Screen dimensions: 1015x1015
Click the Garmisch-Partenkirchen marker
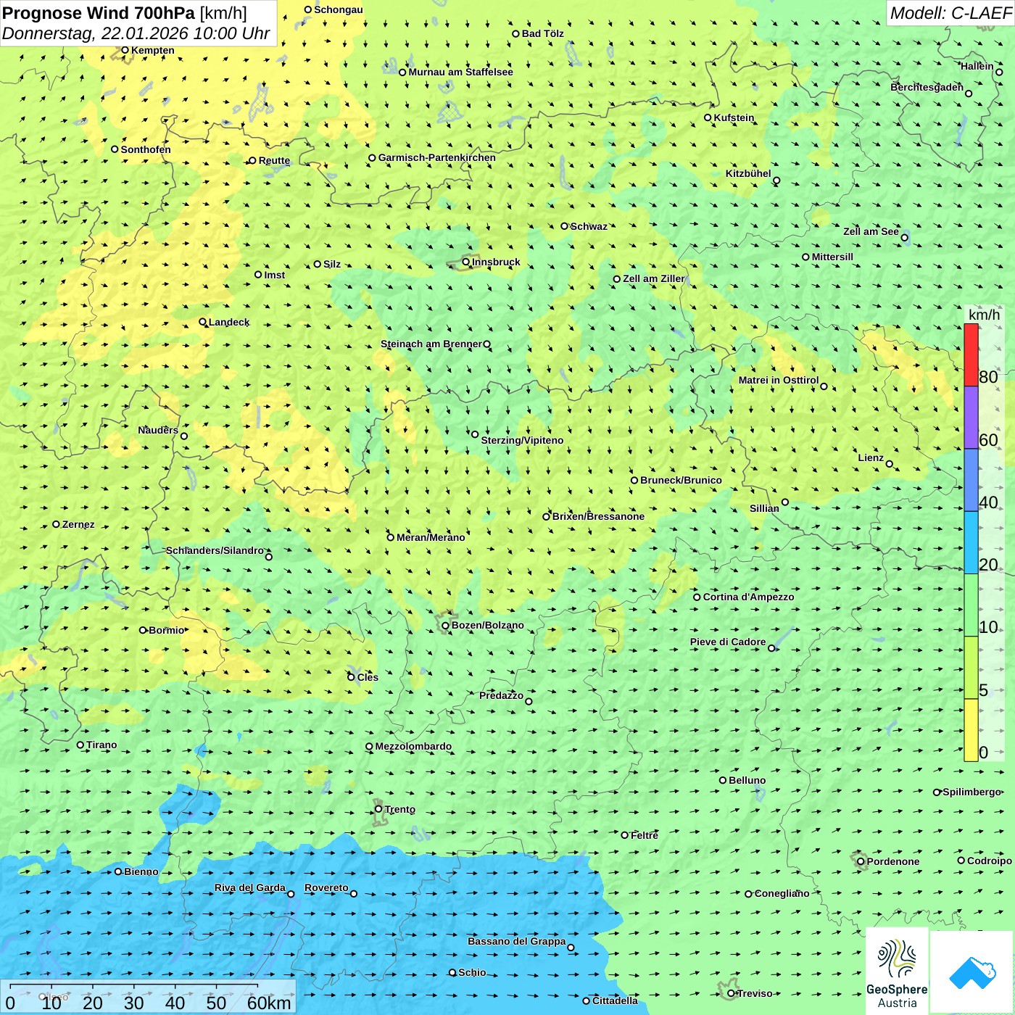pyautogui.click(x=372, y=157)
